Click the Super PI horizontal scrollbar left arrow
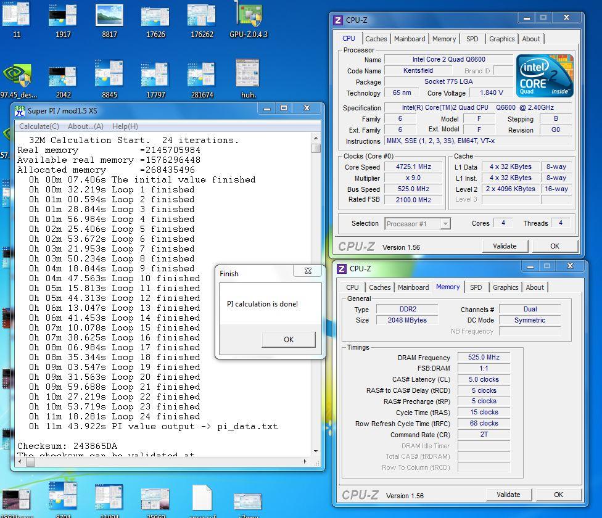The width and height of the screenshot is (602, 518). [x=20, y=462]
